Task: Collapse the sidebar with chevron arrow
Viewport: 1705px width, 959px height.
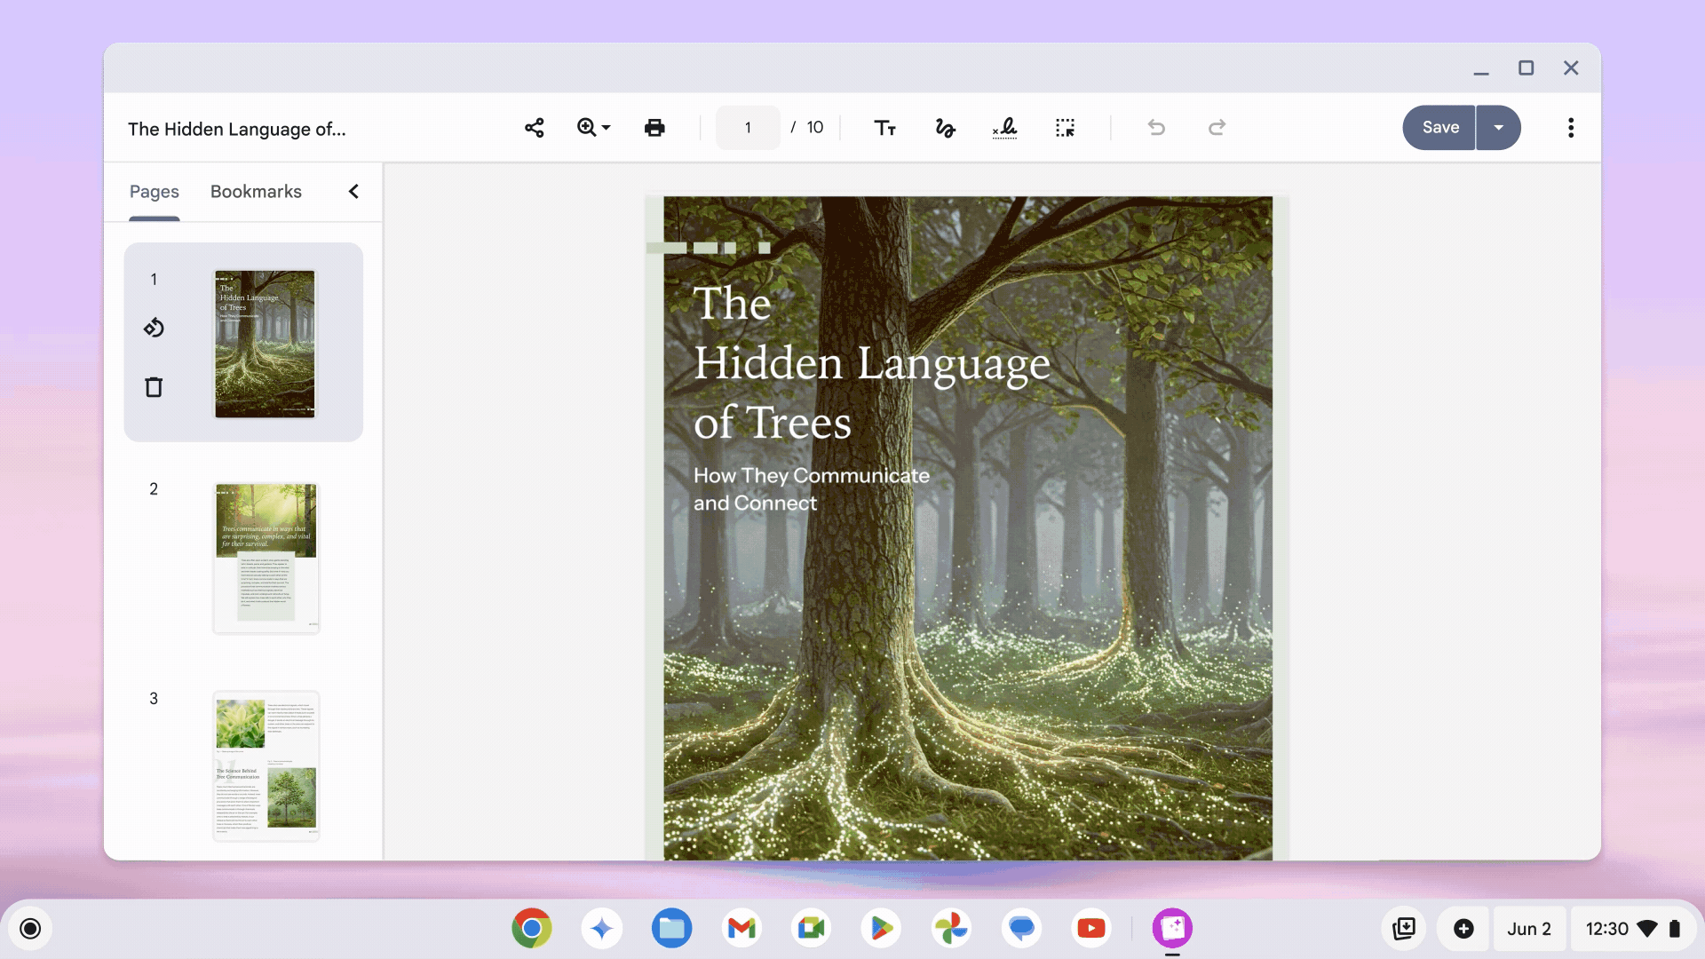Action: pos(353,192)
